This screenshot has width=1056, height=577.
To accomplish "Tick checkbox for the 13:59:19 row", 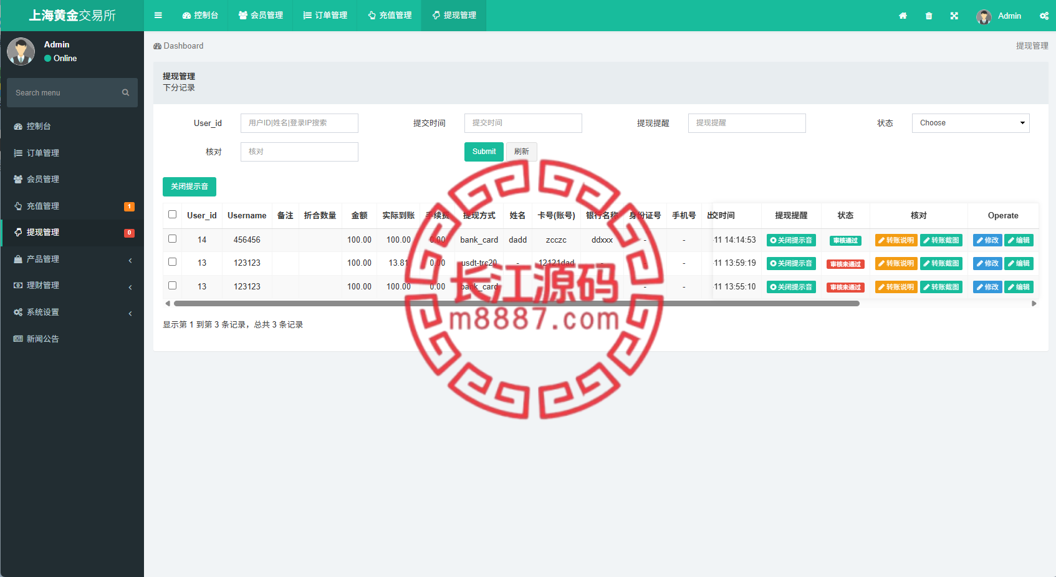I will click(173, 262).
